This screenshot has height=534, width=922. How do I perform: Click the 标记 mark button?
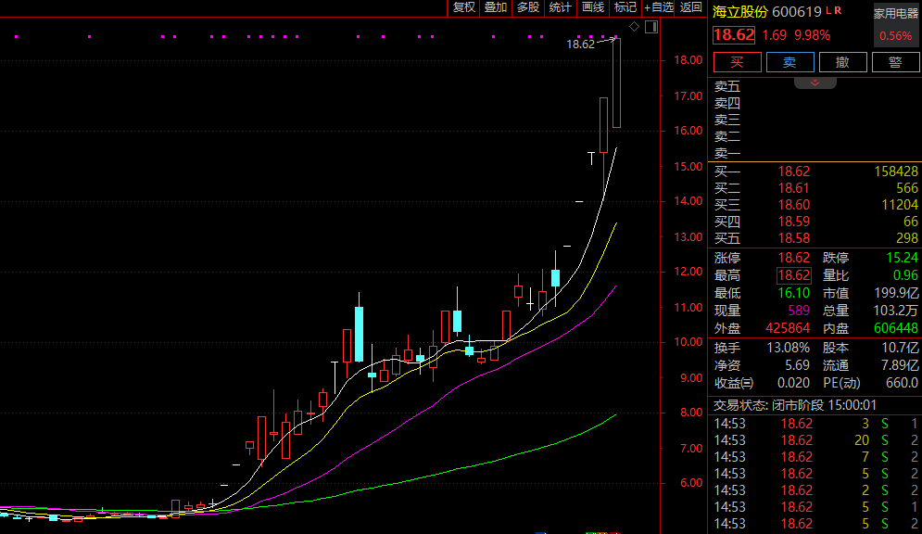tap(625, 7)
